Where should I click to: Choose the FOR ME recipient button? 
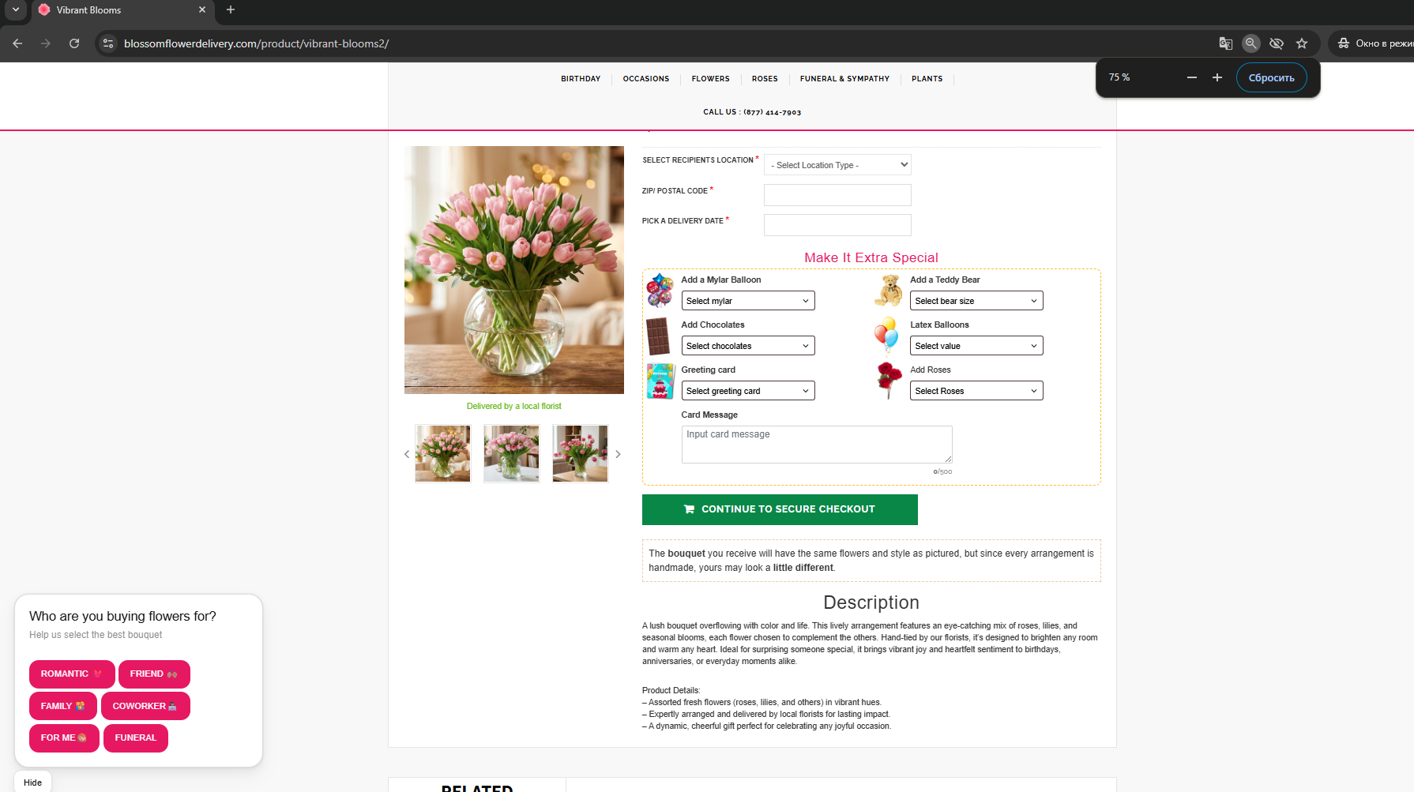pyautogui.click(x=64, y=738)
